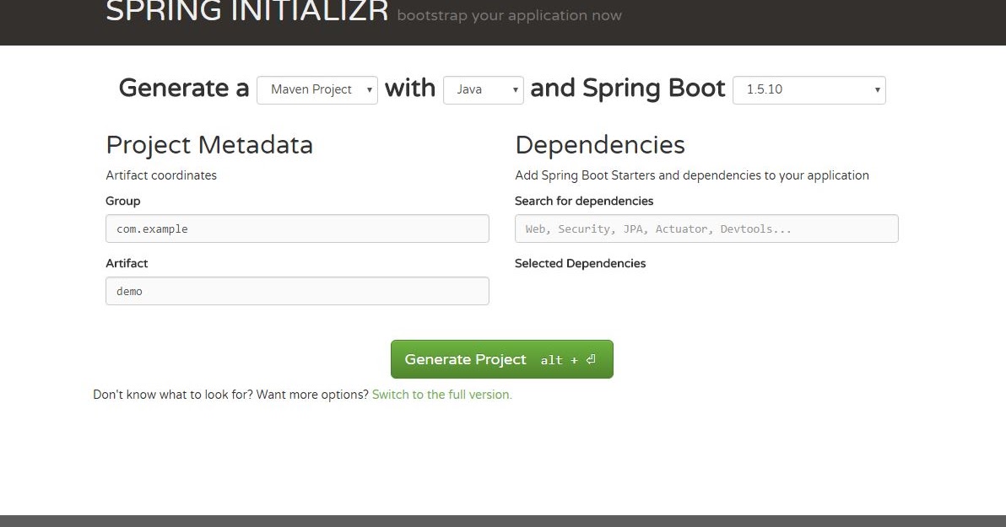The height and width of the screenshot is (527, 1006).
Task: Click the Artifact coordinates subtitle text
Action: click(161, 175)
